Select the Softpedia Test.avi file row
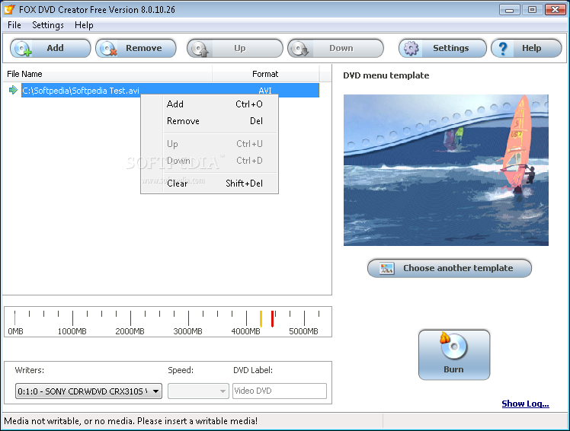Image resolution: width=570 pixels, height=431 pixels. click(x=170, y=91)
